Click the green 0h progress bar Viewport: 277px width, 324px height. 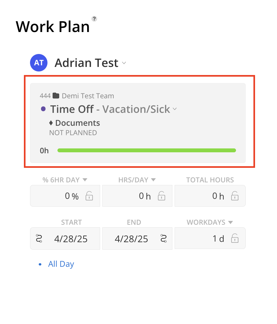(147, 150)
